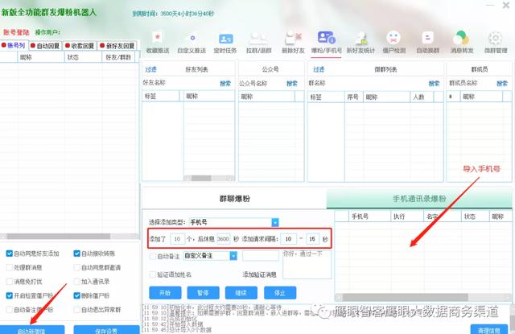Open the 收藏推送 tool
515x334 pixels.
coord(158,43)
